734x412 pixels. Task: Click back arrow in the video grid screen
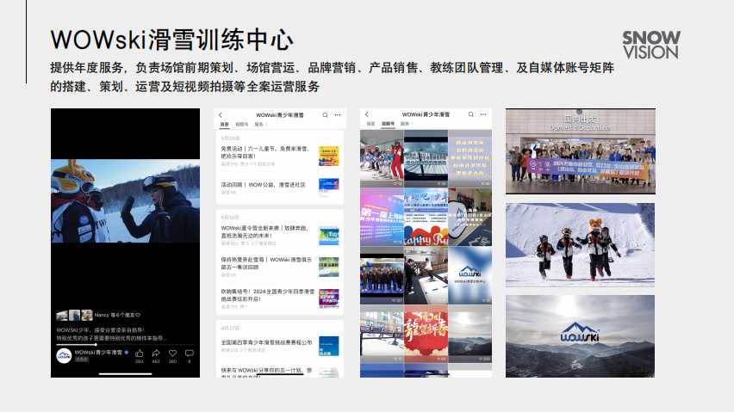tap(366, 114)
